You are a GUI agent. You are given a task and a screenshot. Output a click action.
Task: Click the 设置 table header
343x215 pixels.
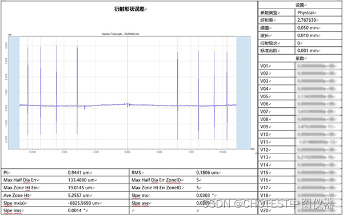tap(301, 5)
